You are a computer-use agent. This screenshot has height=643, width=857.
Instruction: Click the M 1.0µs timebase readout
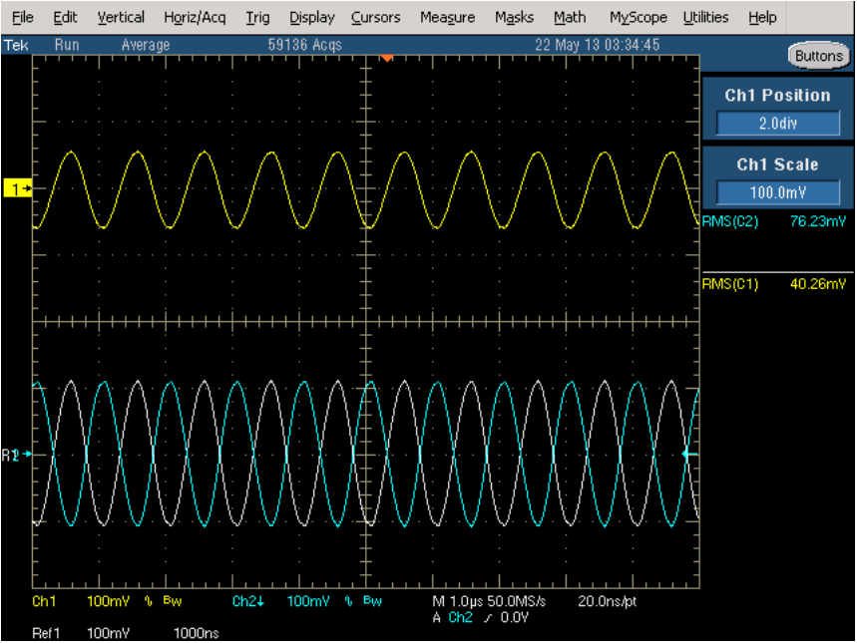point(458,601)
